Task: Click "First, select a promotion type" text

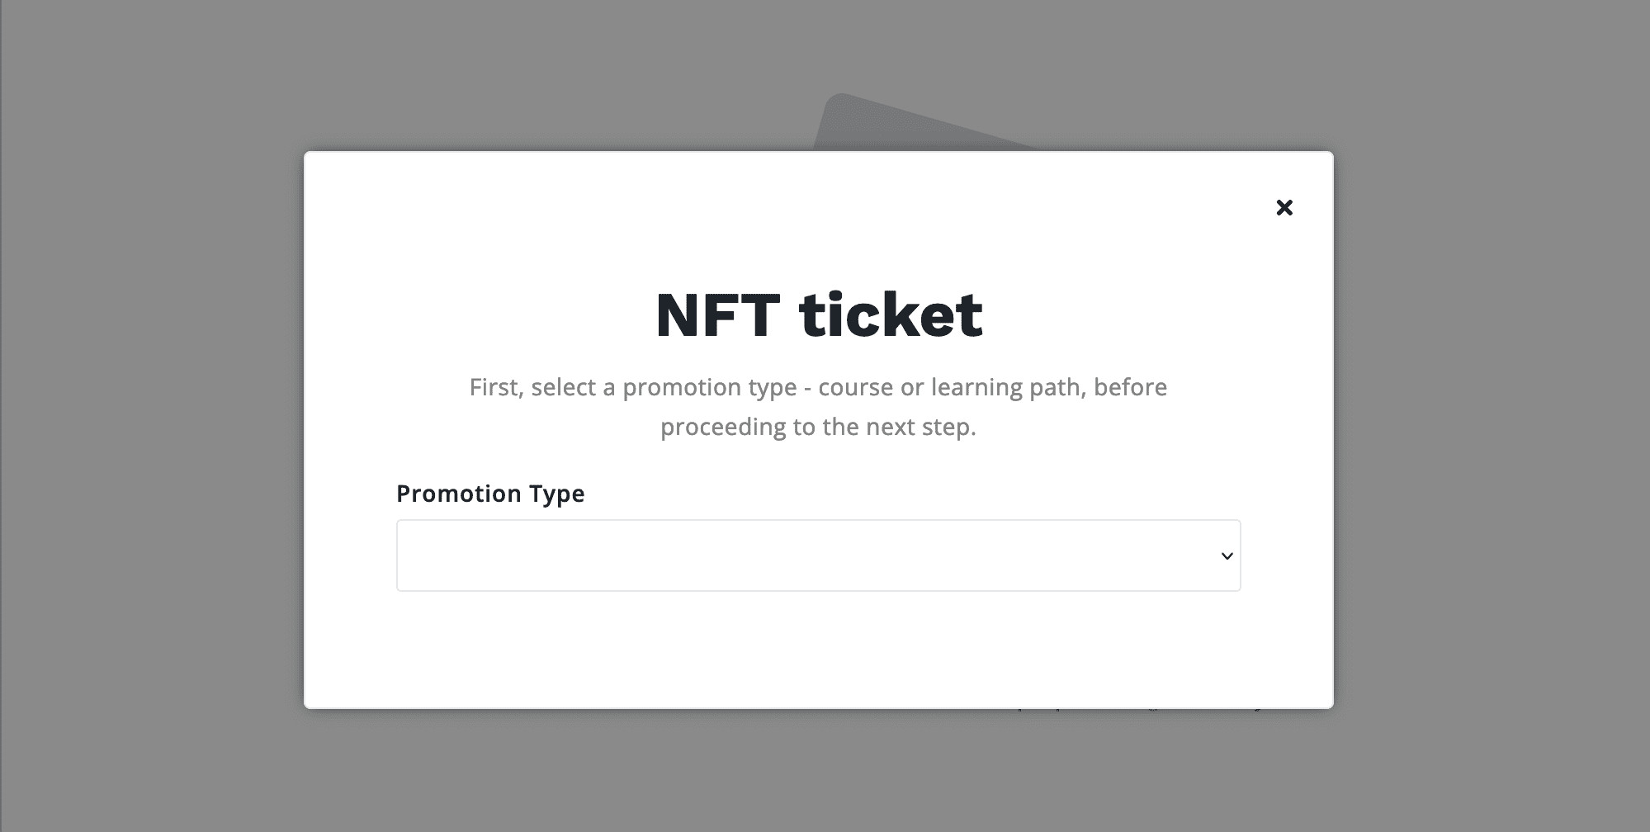Action: tap(633, 387)
